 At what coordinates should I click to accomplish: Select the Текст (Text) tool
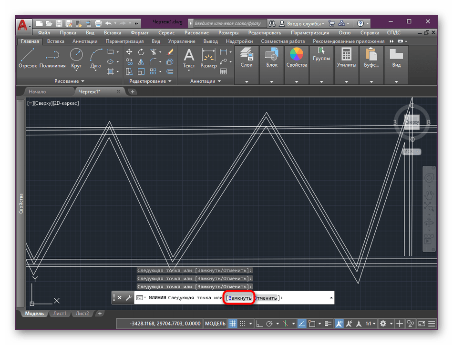click(189, 56)
